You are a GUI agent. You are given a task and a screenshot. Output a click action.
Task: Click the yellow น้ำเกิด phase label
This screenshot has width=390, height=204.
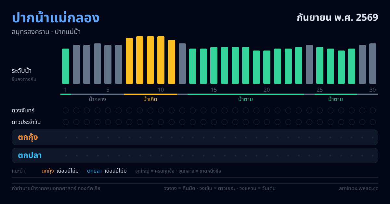point(150,99)
